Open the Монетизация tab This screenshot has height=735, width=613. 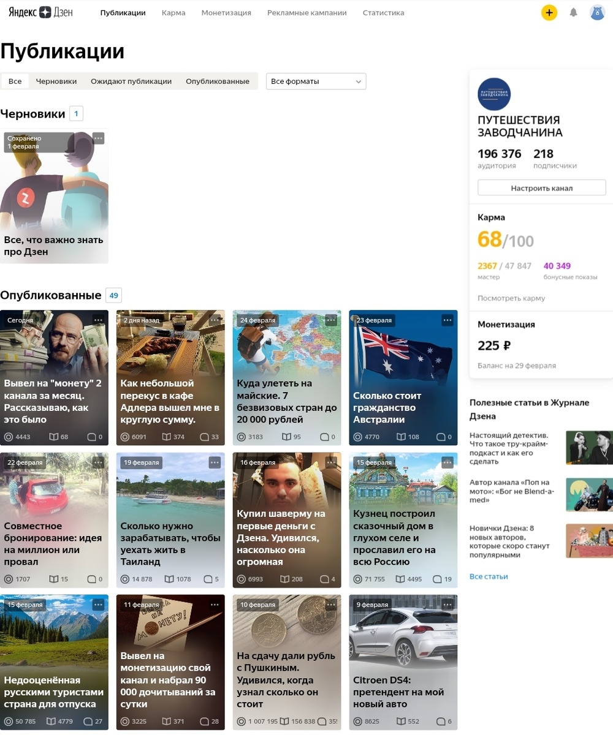tap(226, 13)
